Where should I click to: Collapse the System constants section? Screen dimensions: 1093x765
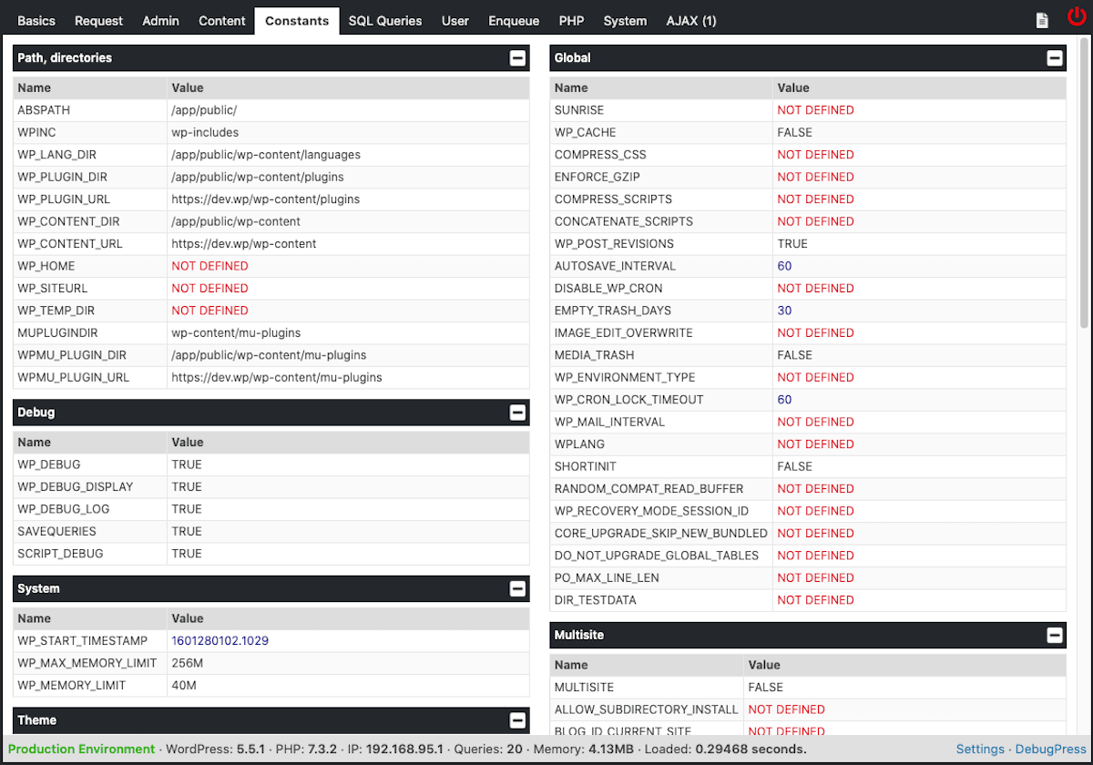517,589
